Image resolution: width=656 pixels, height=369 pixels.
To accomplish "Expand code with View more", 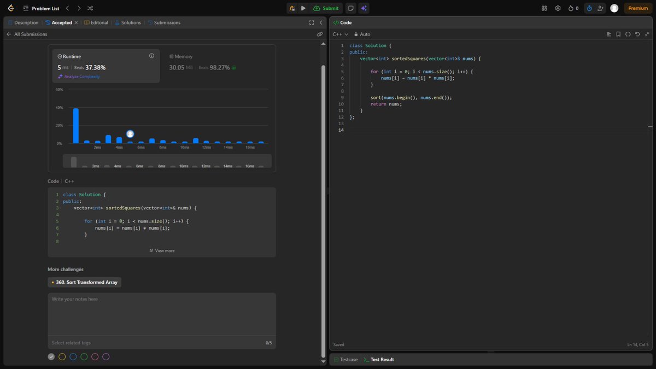I will (x=162, y=250).
